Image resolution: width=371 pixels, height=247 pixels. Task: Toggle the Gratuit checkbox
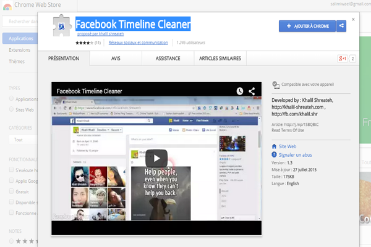click(11, 191)
